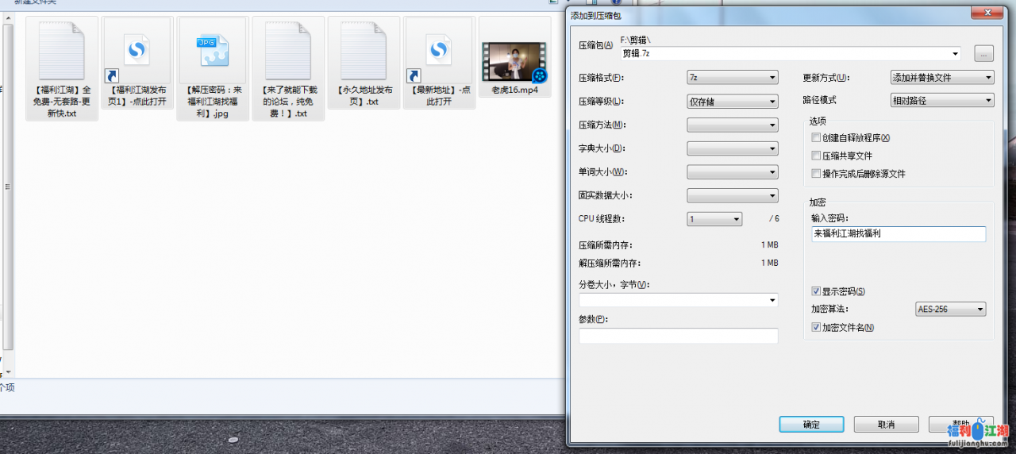Click the 取消 button
The height and width of the screenshot is (454, 1016).
[x=886, y=425]
